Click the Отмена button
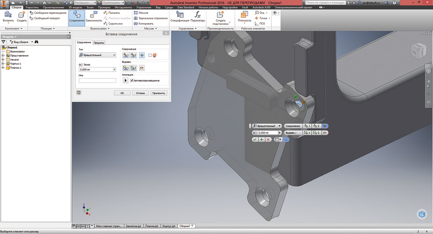This screenshot has height=234, width=433. (140, 93)
